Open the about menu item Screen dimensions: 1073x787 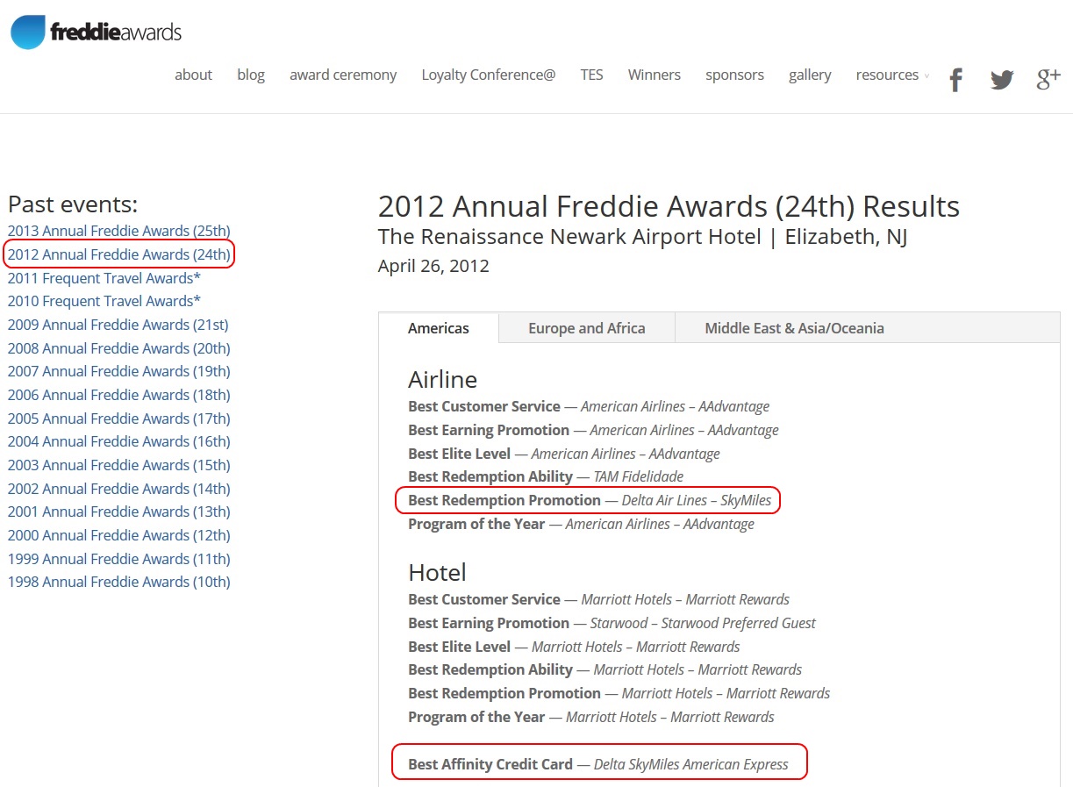[193, 75]
